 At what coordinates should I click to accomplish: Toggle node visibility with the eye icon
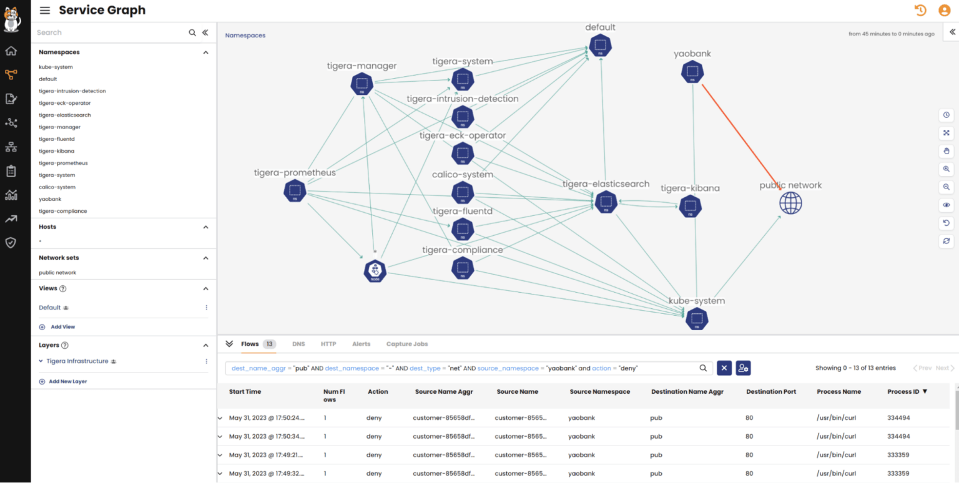[x=946, y=205]
